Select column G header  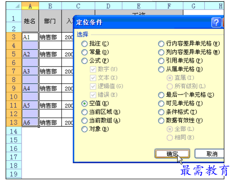coord(194,6)
